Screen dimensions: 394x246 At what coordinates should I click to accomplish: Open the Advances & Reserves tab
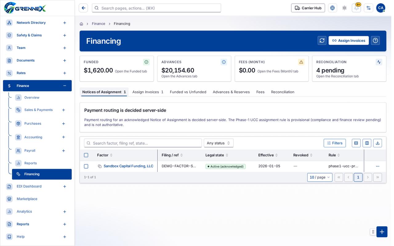[231, 92]
